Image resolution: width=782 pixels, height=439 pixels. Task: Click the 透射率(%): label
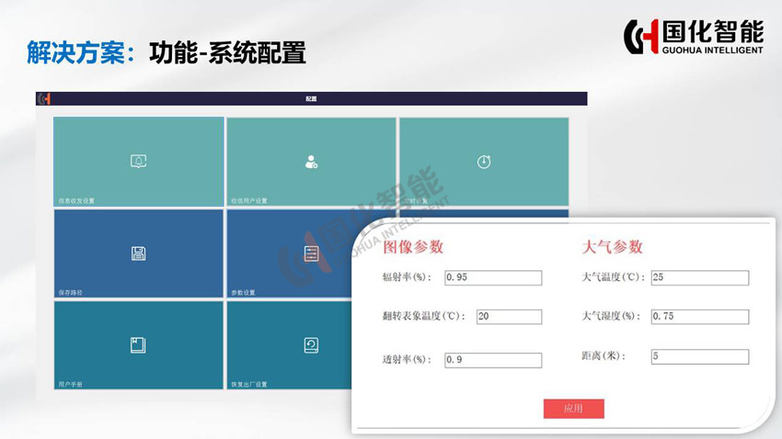pyautogui.click(x=407, y=359)
